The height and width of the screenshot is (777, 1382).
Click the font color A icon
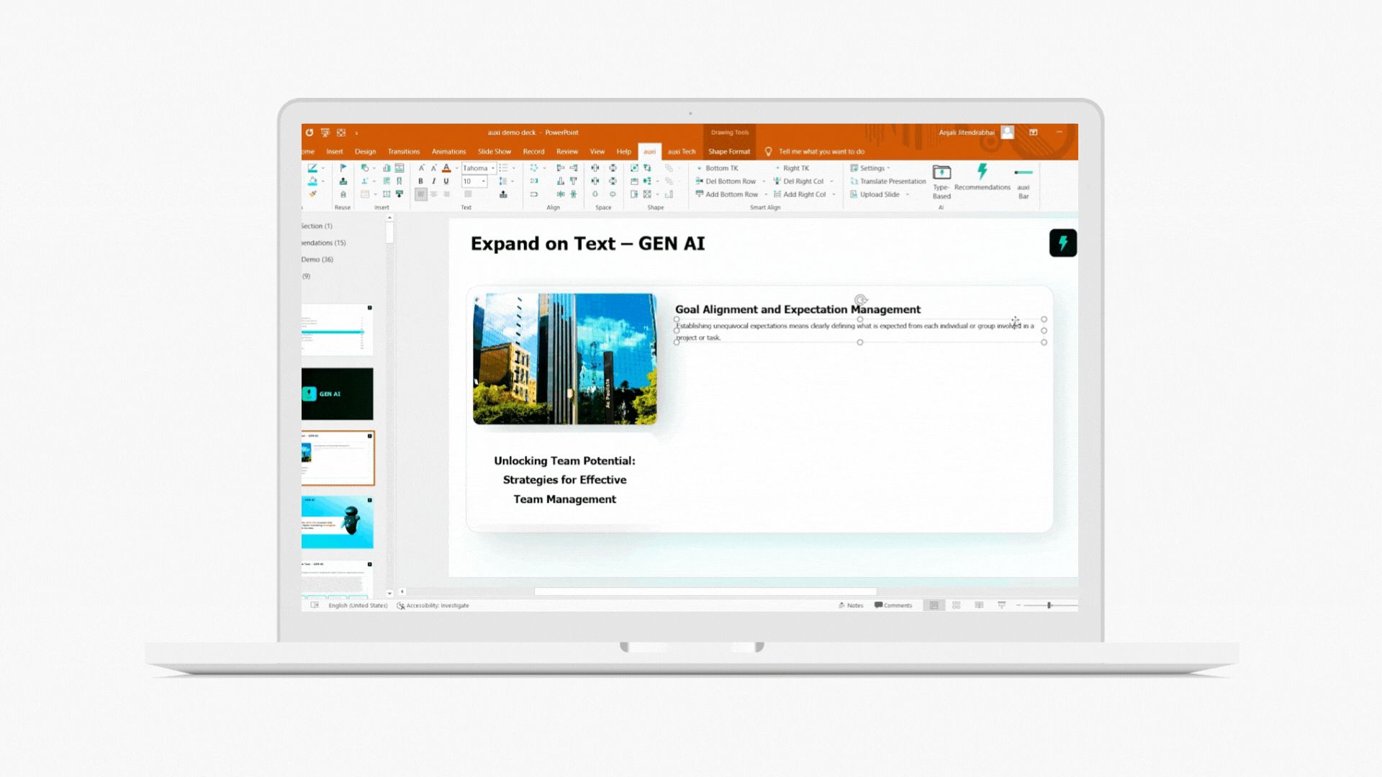[x=446, y=168]
